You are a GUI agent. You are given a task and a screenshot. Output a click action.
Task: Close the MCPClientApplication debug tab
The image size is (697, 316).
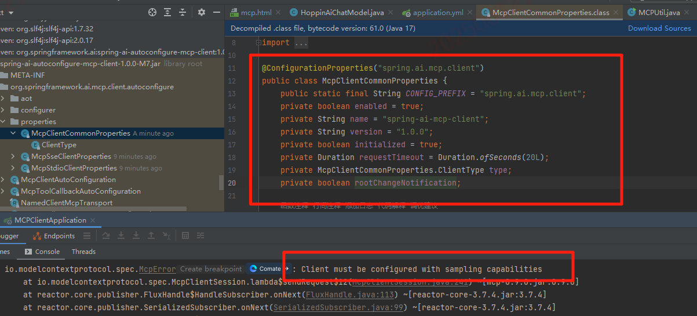(93, 220)
